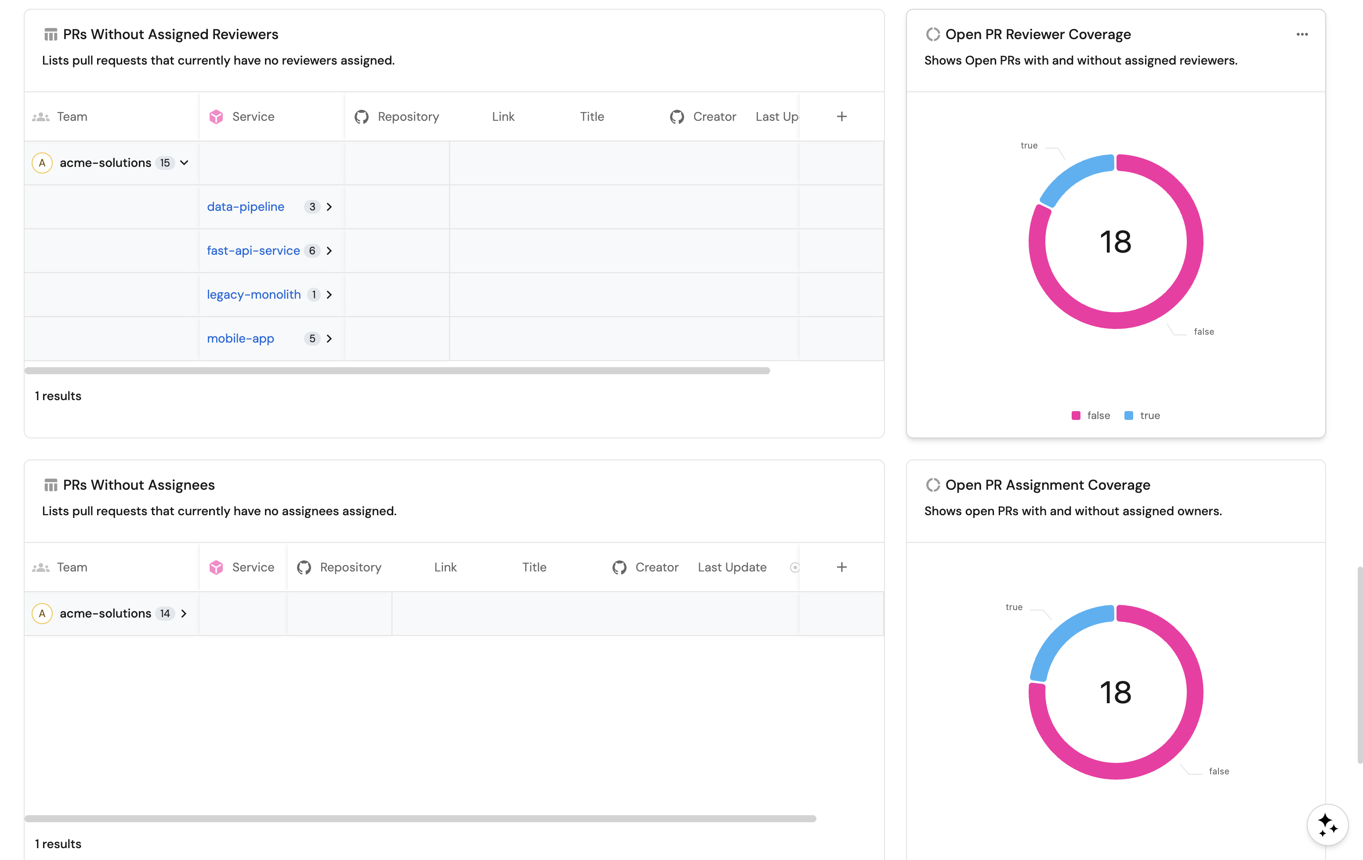Collapse the acme-solutions group with 15 PRs
Image resolution: width=1363 pixels, height=860 pixels.
[184, 163]
